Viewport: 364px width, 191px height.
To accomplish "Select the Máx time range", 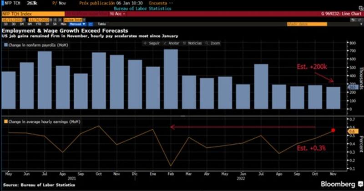I will point(64,24).
